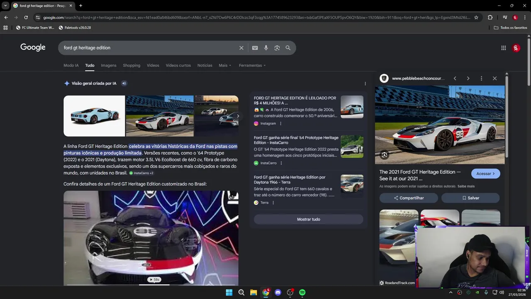Open the Windows Start menu
The width and height of the screenshot is (531, 299).
[229, 292]
